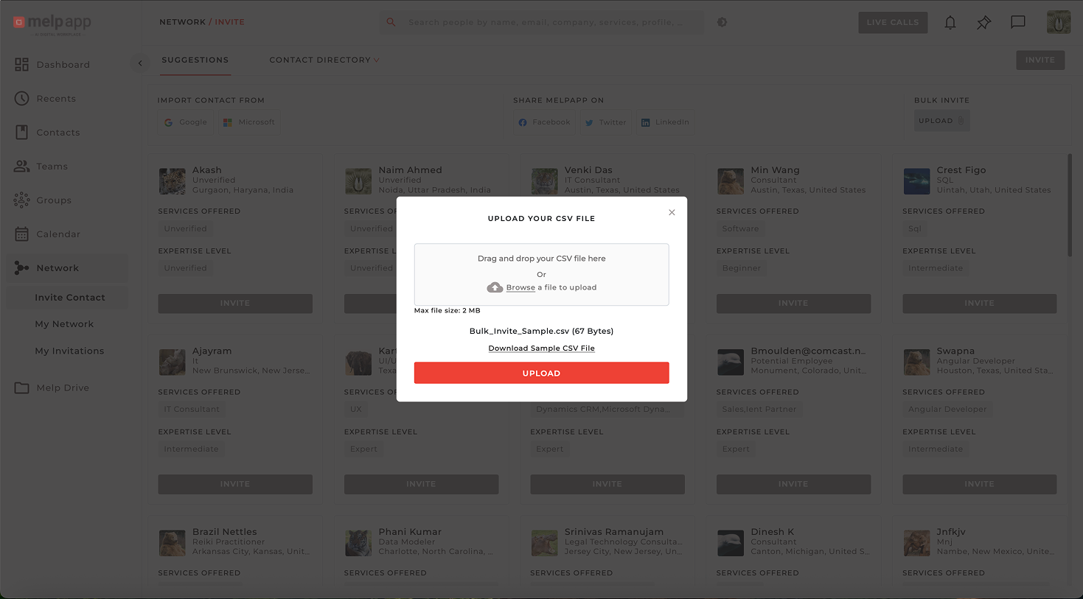The height and width of the screenshot is (599, 1083).
Task: Open the Dashboard sidebar icon
Action: pyautogui.click(x=22, y=65)
